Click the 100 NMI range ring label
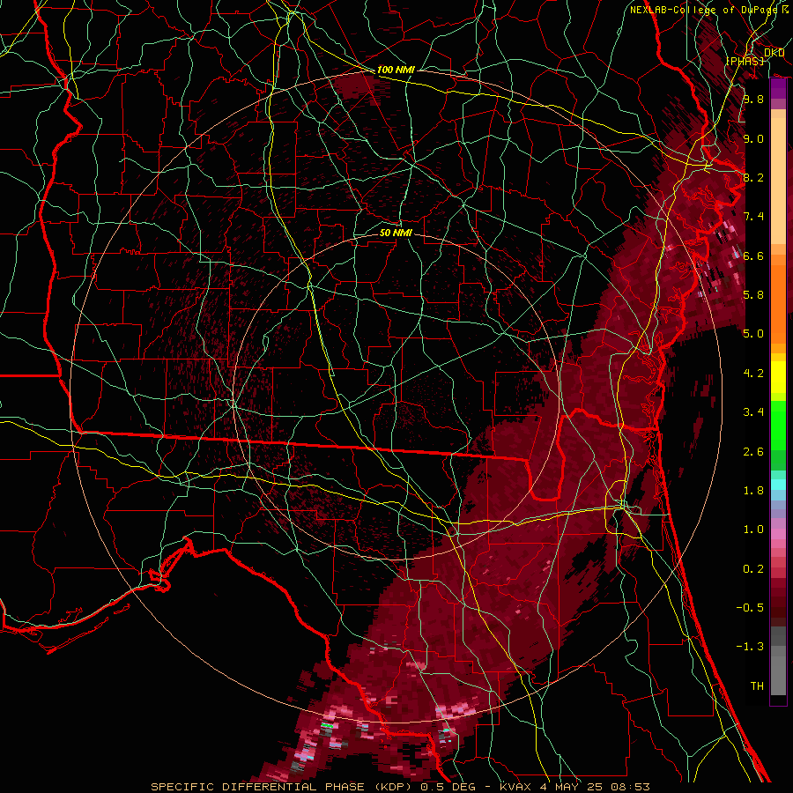This screenshot has width=793, height=793. pos(396,70)
